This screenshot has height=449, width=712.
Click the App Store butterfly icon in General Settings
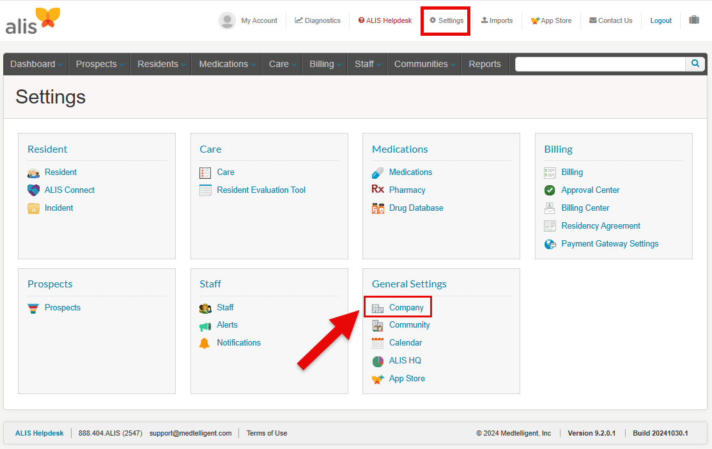click(x=377, y=379)
